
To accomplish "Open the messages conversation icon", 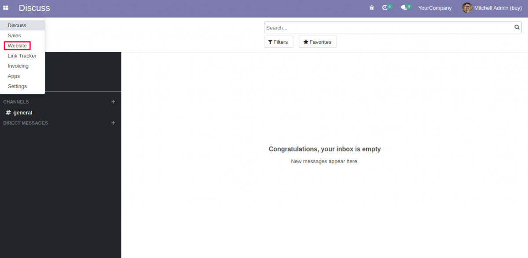I will coord(404,7).
